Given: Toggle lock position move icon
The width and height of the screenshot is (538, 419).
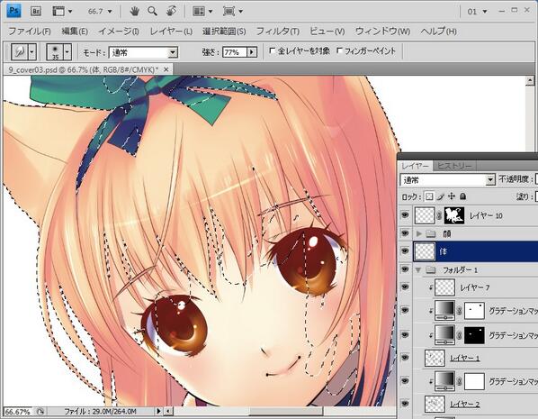Looking at the screenshot, I should (452, 196).
